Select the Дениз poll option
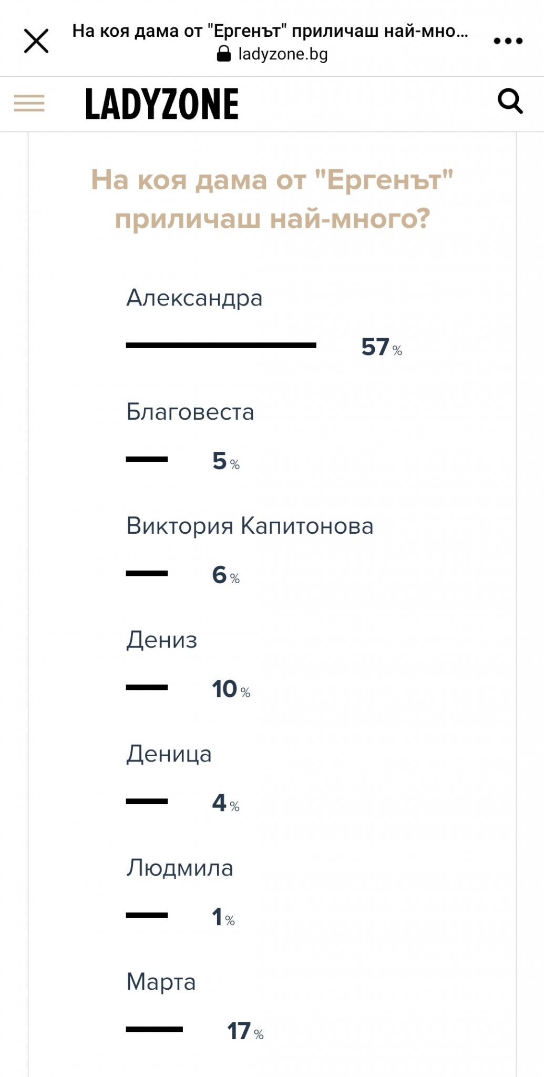The height and width of the screenshot is (1077, 544). (x=161, y=640)
